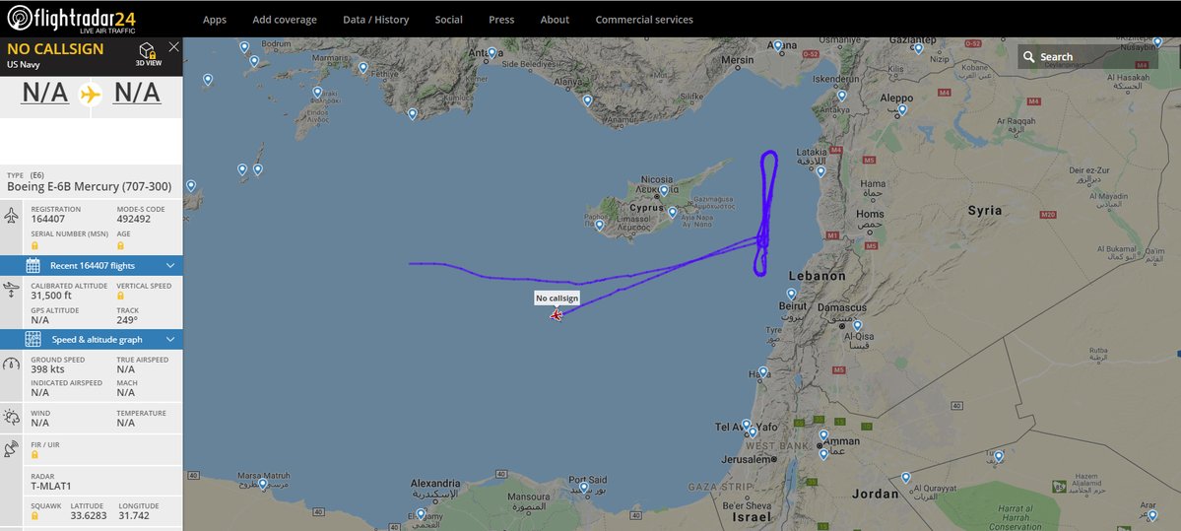Open the Commercial services menu
1181x531 pixels.
(644, 20)
